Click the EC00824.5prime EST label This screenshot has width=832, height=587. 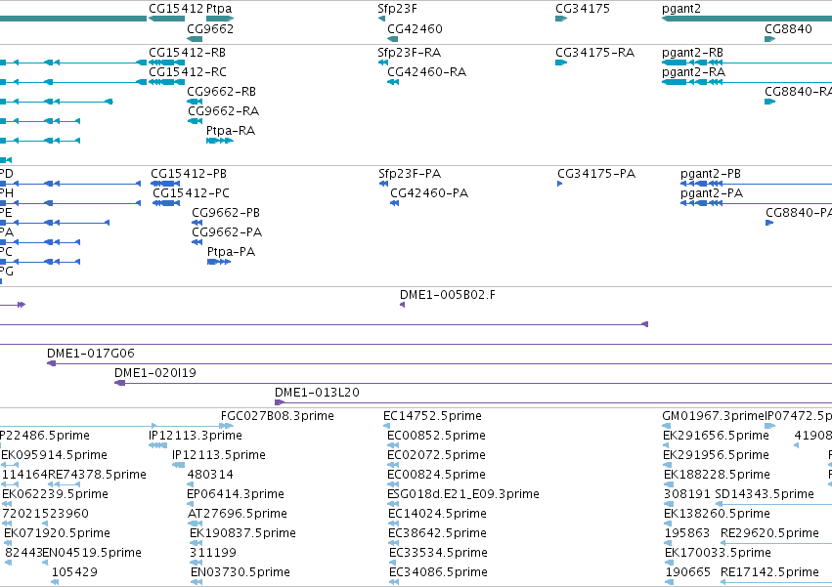[436, 475]
